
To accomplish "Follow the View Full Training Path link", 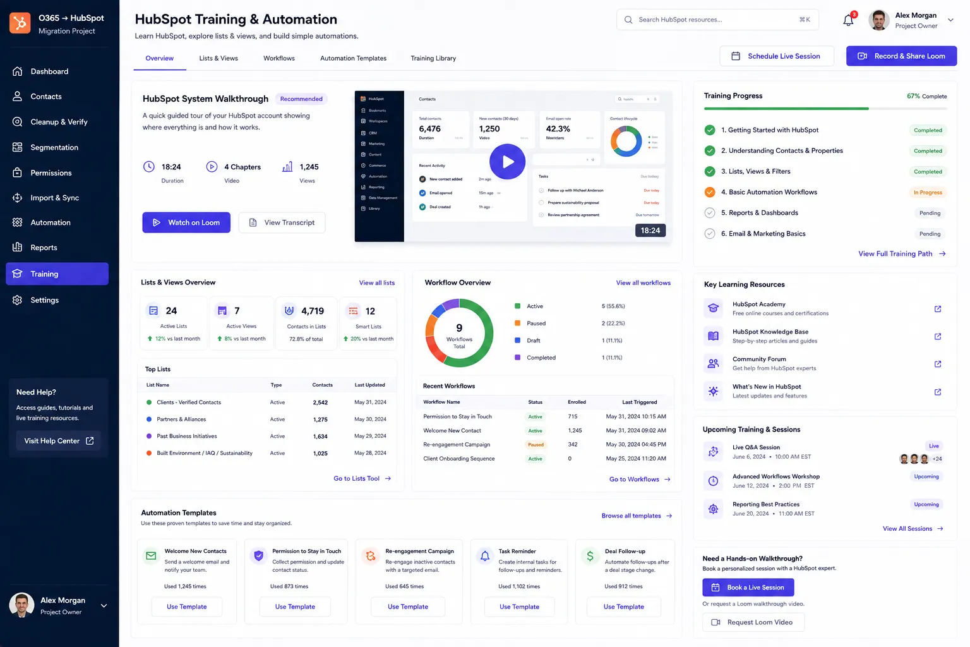I will click(902, 254).
